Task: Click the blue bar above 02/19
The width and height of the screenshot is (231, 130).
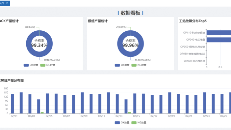Action: pyautogui.click(x=169, y=103)
